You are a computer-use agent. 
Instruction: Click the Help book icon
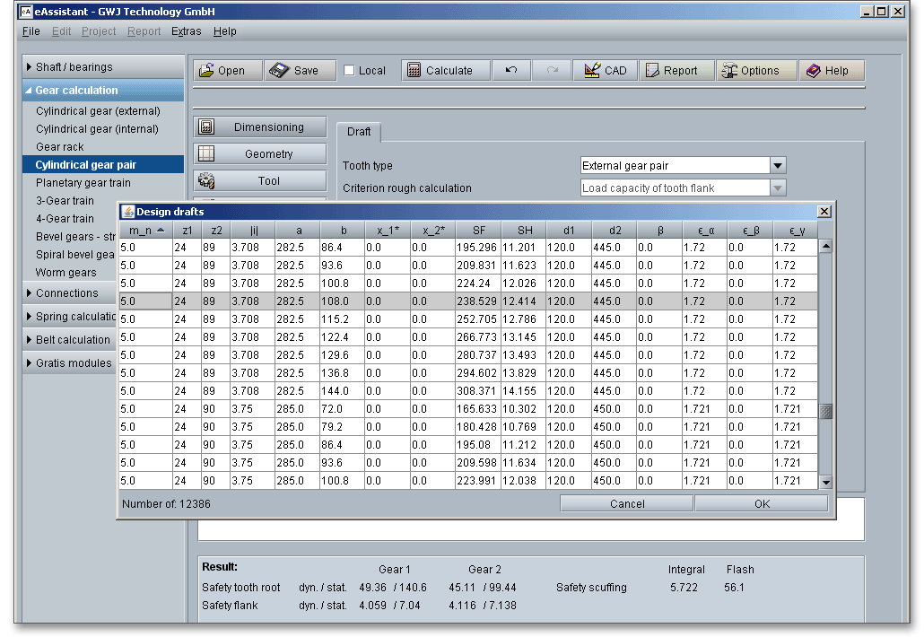coord(815,71)
